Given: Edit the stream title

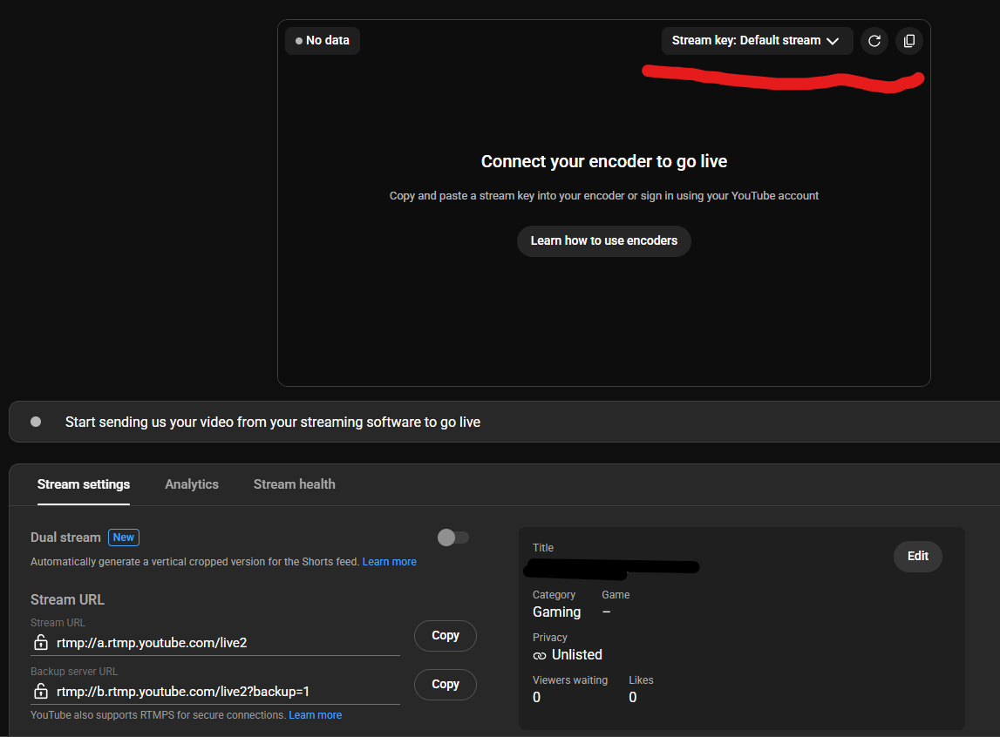Looking at the screenshot, I should point(917,556).
